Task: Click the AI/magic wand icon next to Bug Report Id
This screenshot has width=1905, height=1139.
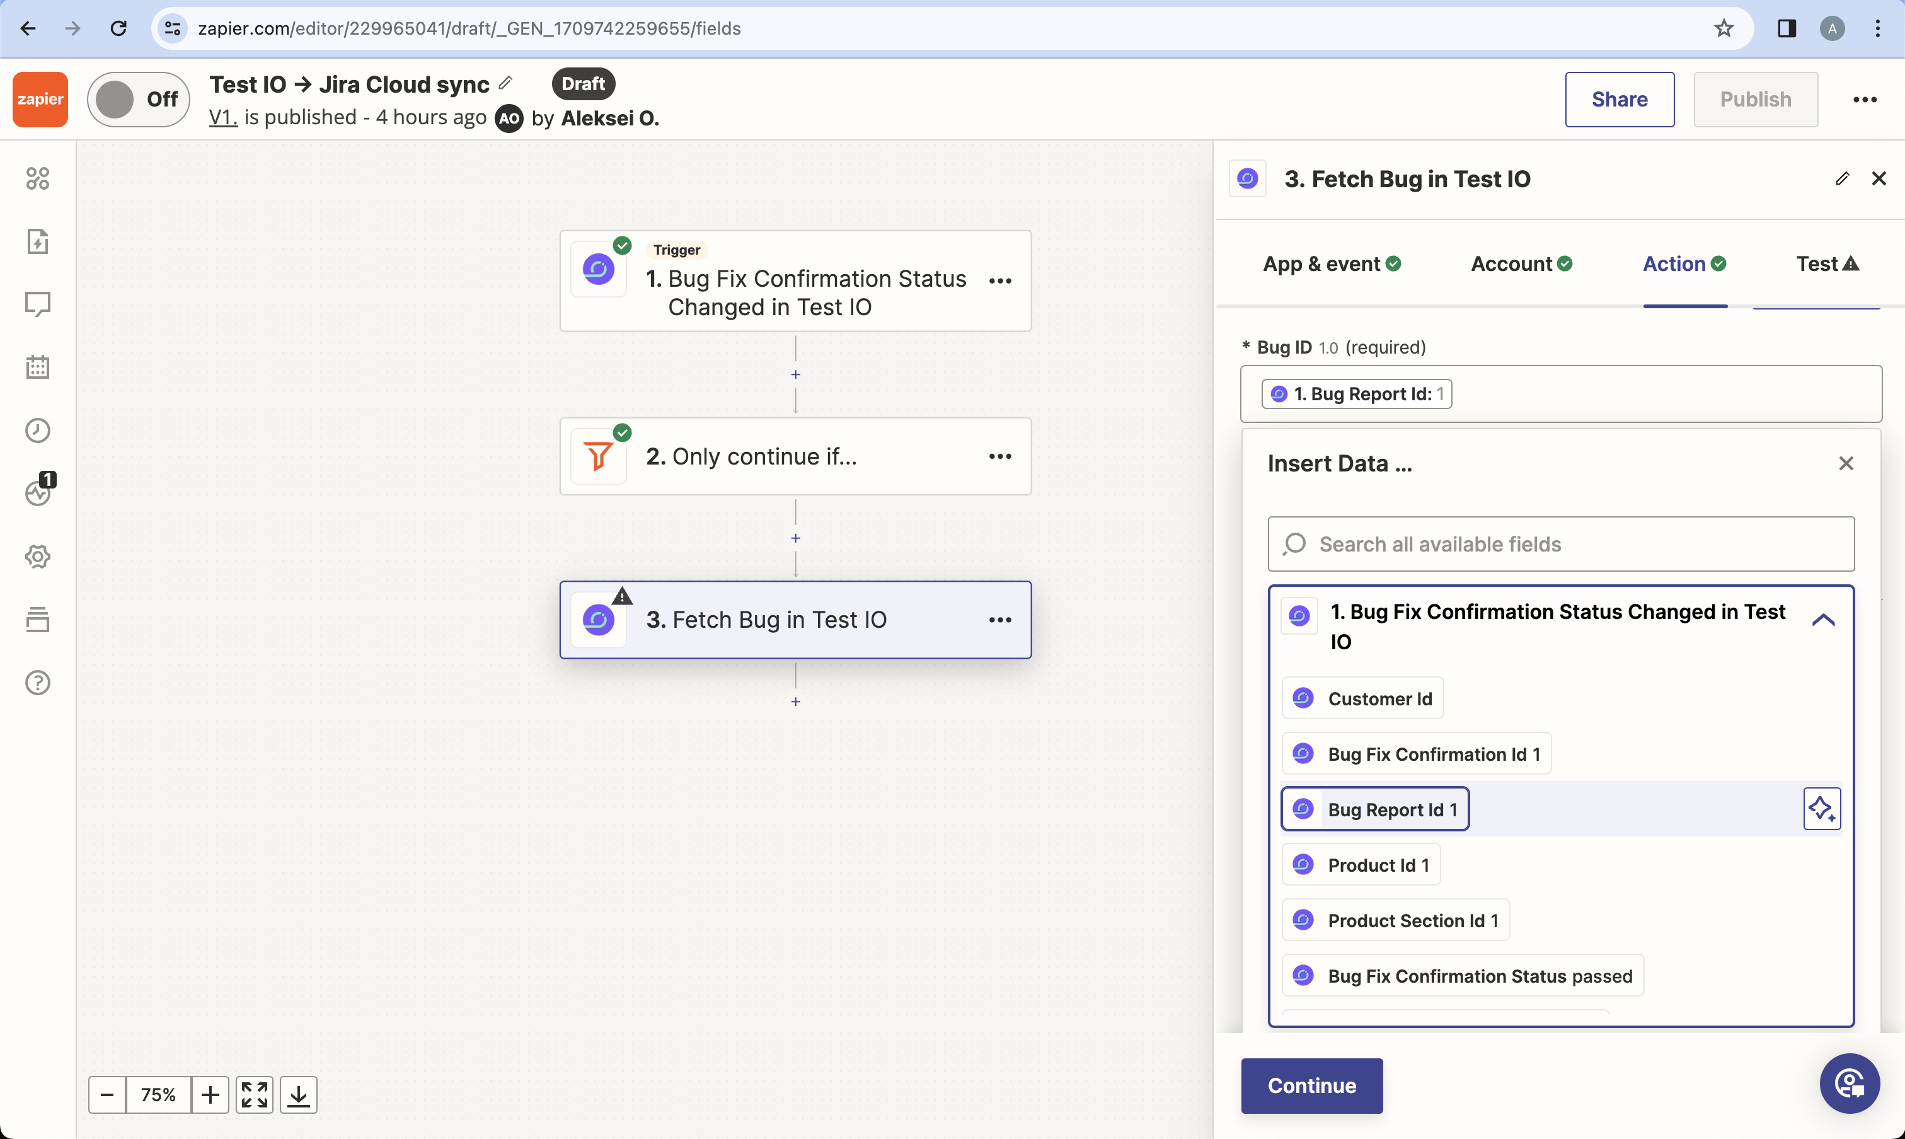Action: point(1822,809)
